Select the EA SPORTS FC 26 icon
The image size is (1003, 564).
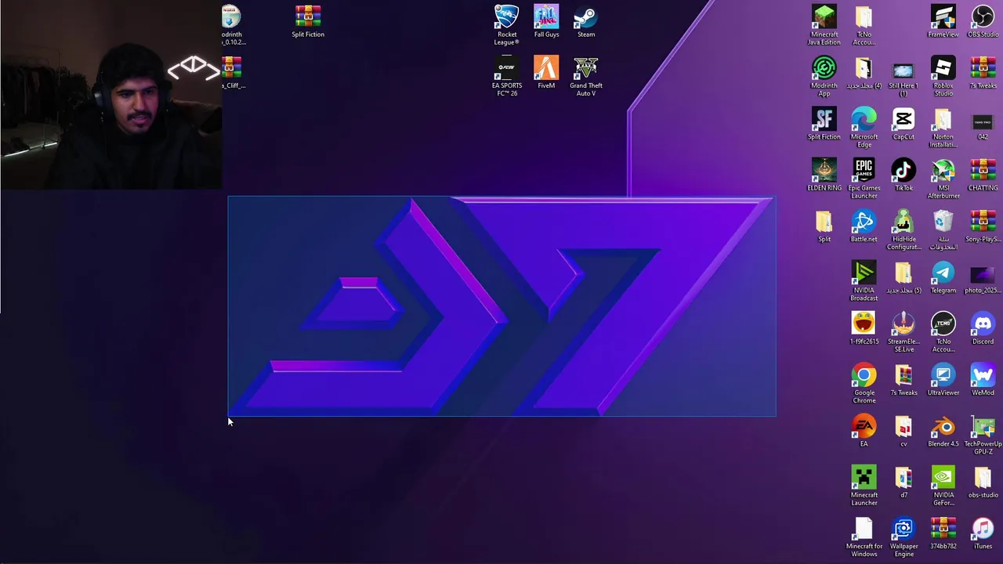[507, 75]
